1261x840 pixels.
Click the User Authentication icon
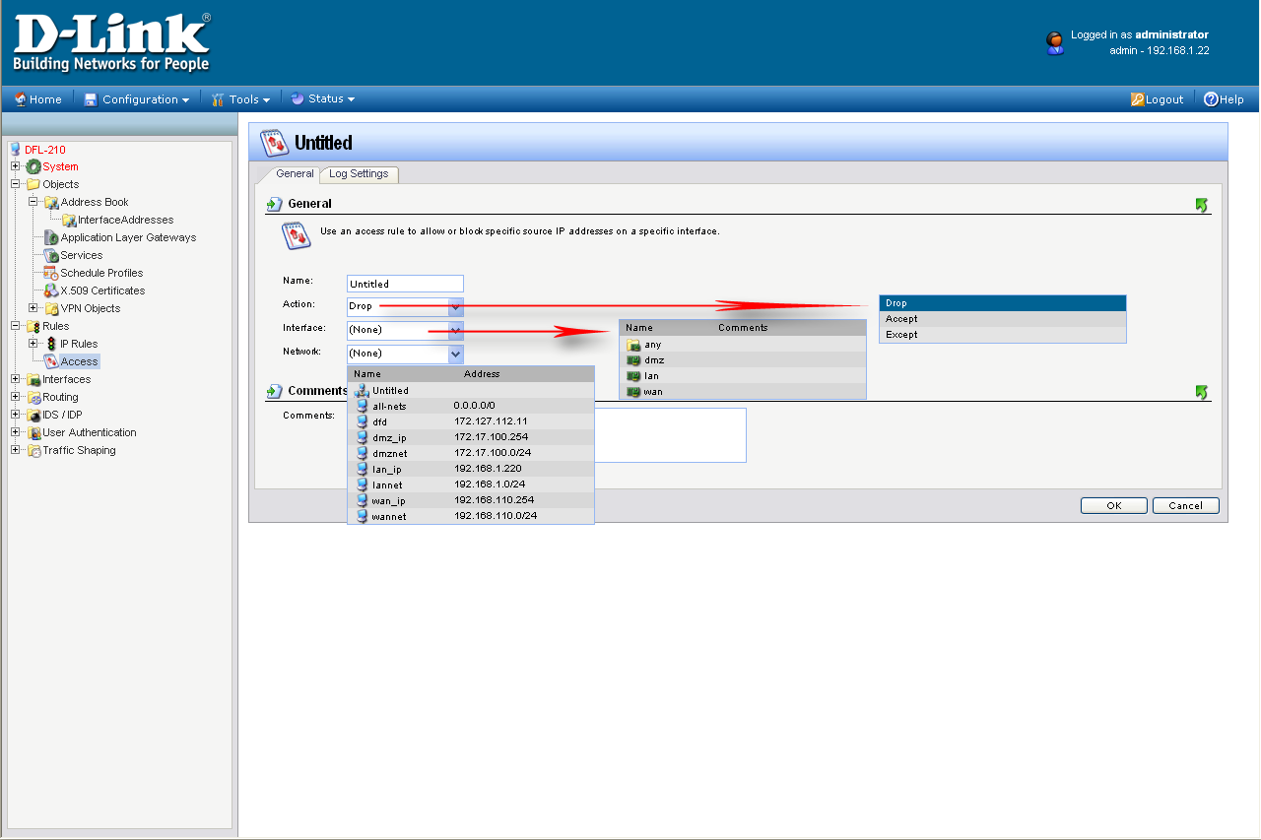33,432
